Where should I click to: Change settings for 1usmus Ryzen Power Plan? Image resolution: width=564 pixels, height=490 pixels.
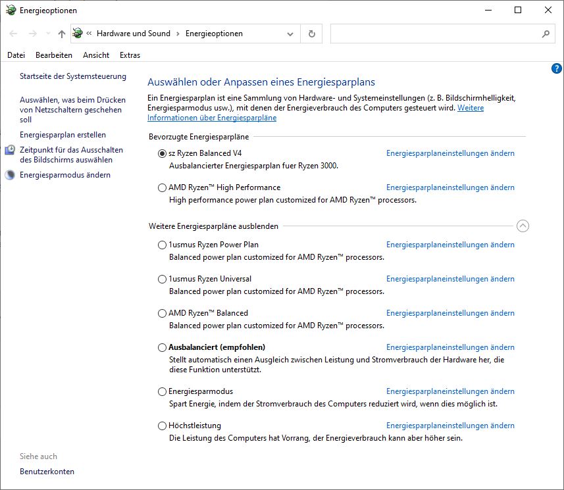click(x=450, y=245)
